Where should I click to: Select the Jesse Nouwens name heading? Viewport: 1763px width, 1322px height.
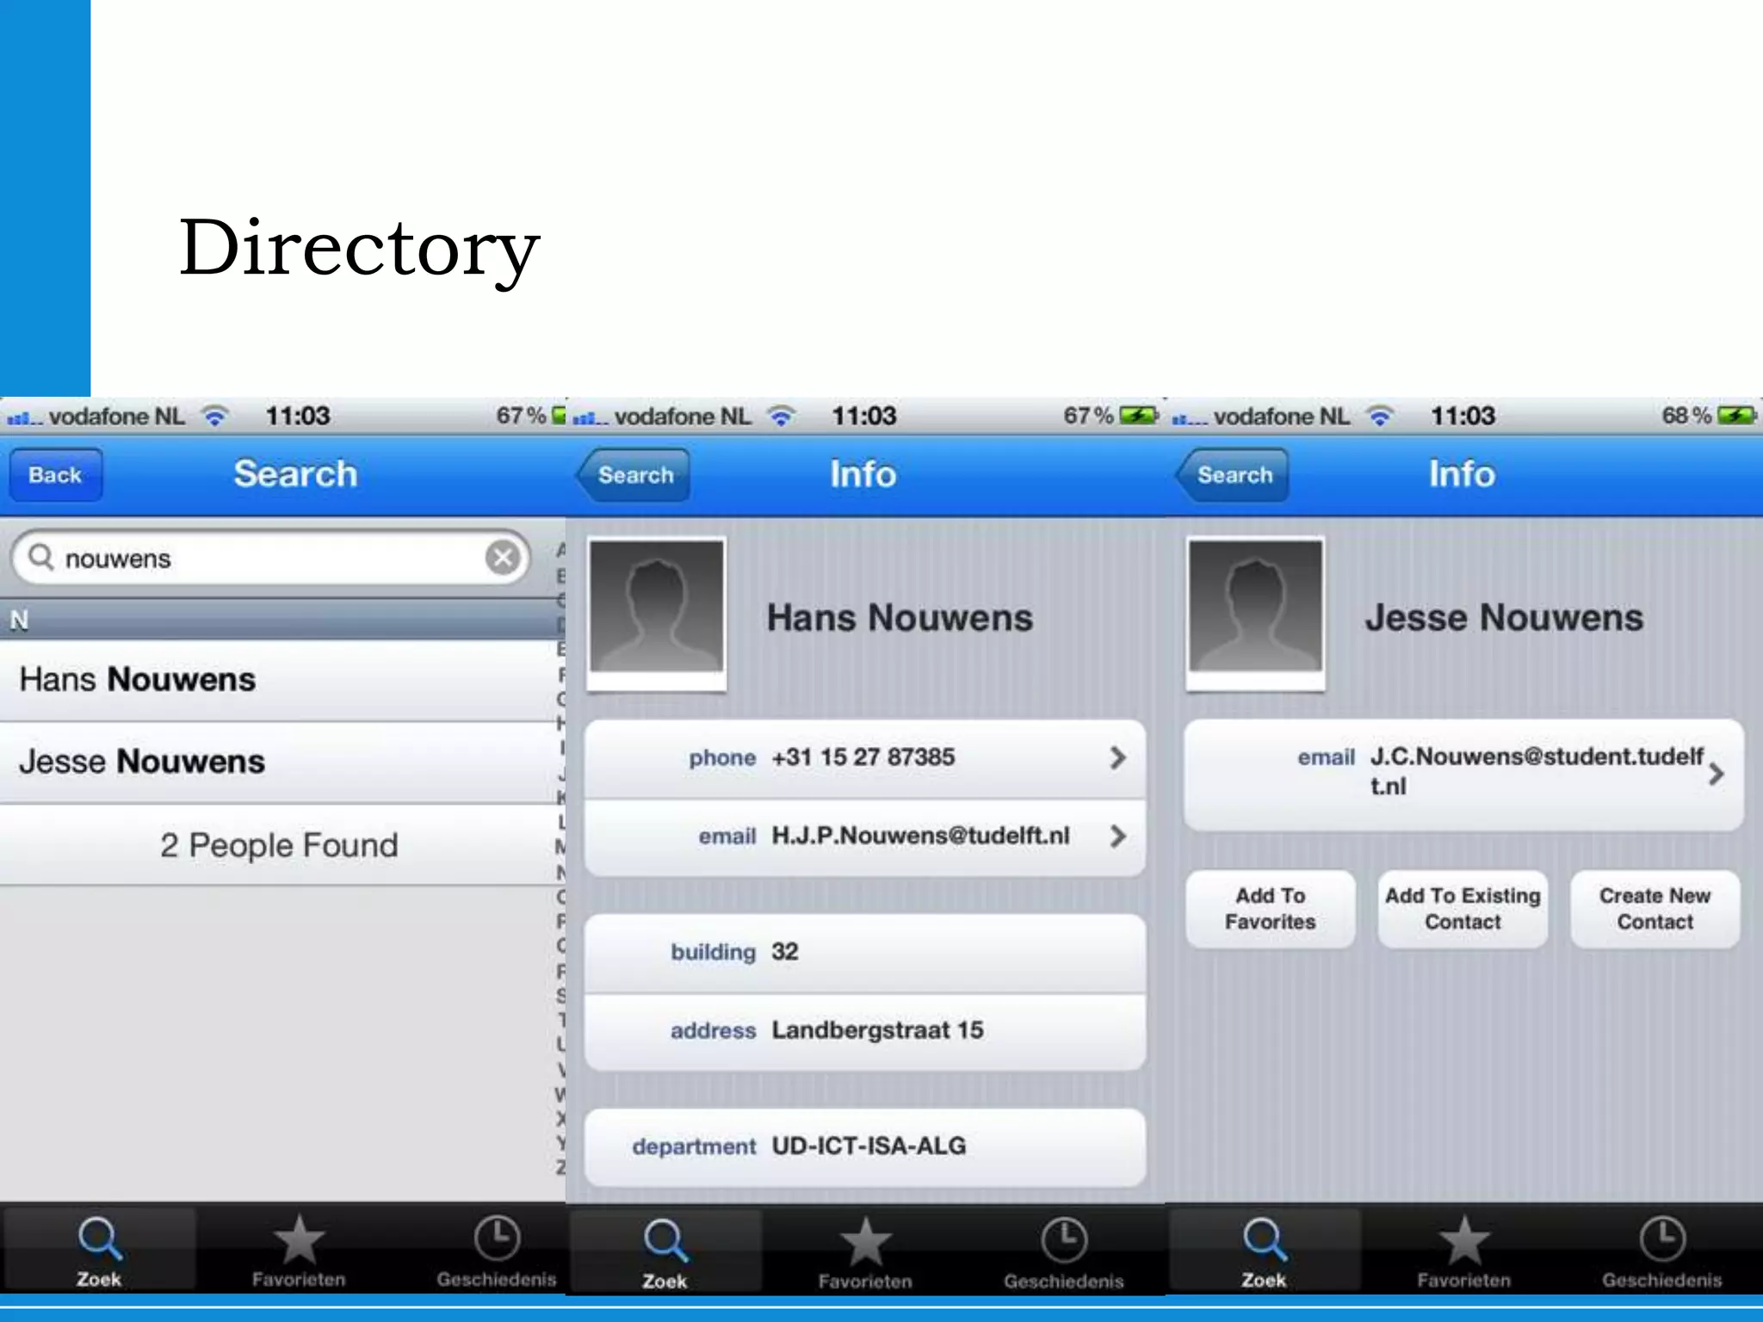[1504, 618]
